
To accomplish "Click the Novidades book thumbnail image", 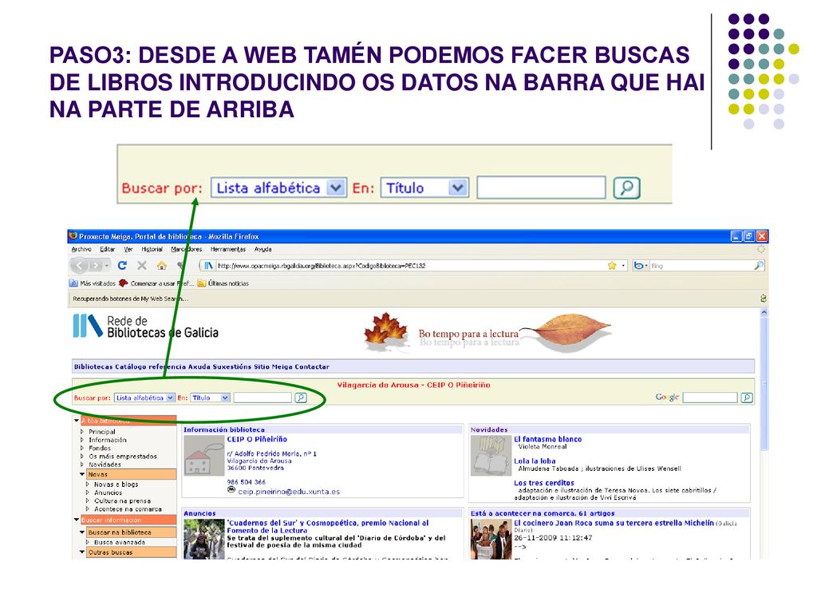I will click(x=491, y=456).
